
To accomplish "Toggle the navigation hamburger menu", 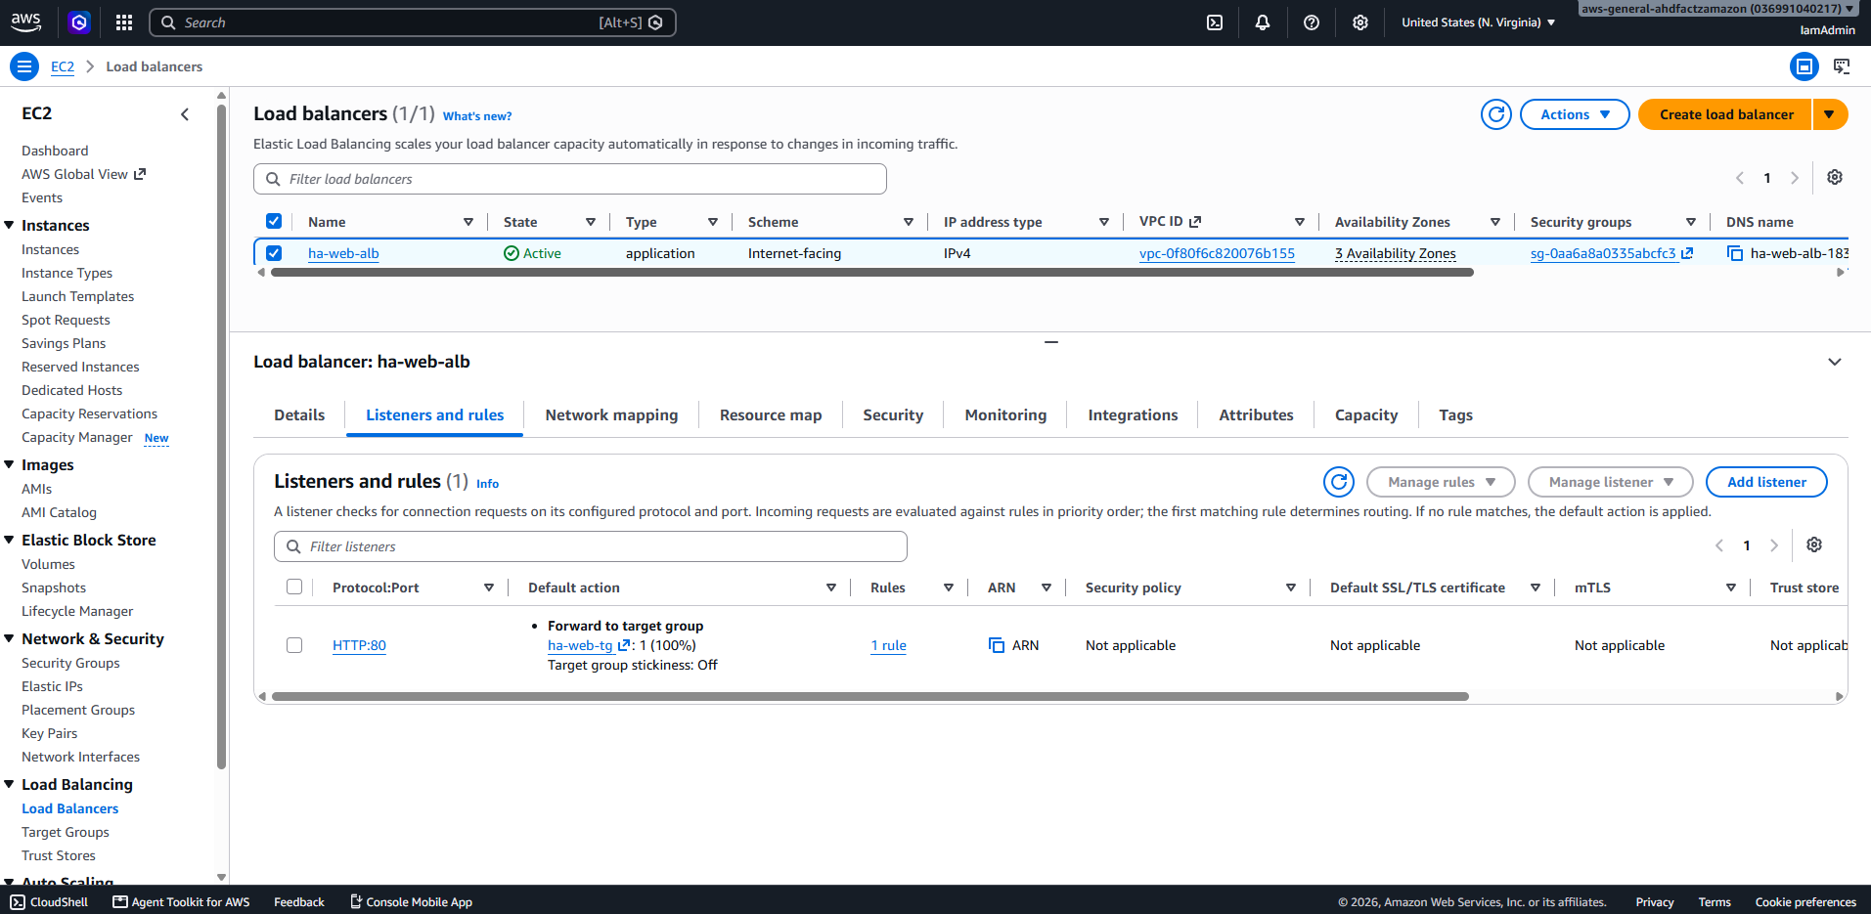I will point(24,66).
